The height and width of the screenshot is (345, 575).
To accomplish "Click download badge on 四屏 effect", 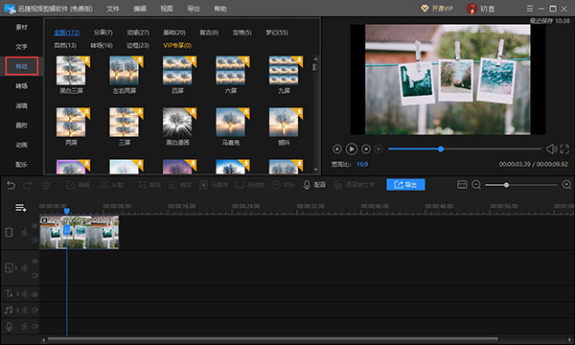I will pos(193,60).
